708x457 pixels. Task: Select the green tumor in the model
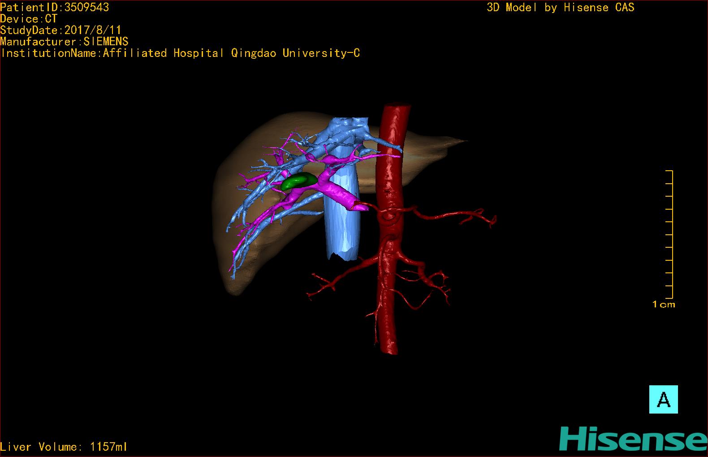click(x=299, y=181)
